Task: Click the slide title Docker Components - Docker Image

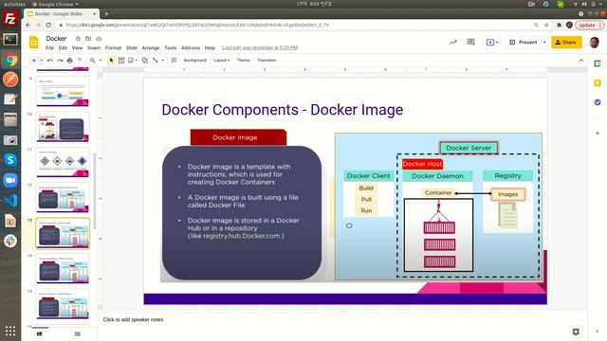Action: pos(283,110)
